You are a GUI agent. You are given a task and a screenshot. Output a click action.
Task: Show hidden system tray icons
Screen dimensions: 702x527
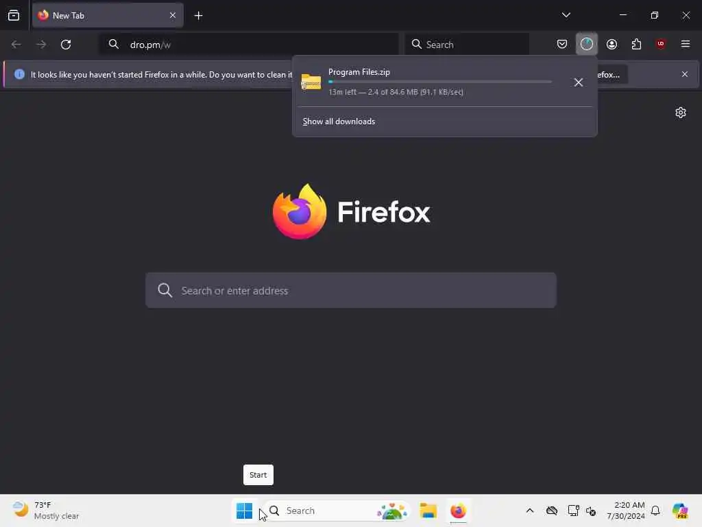click(x=530, y=511)
